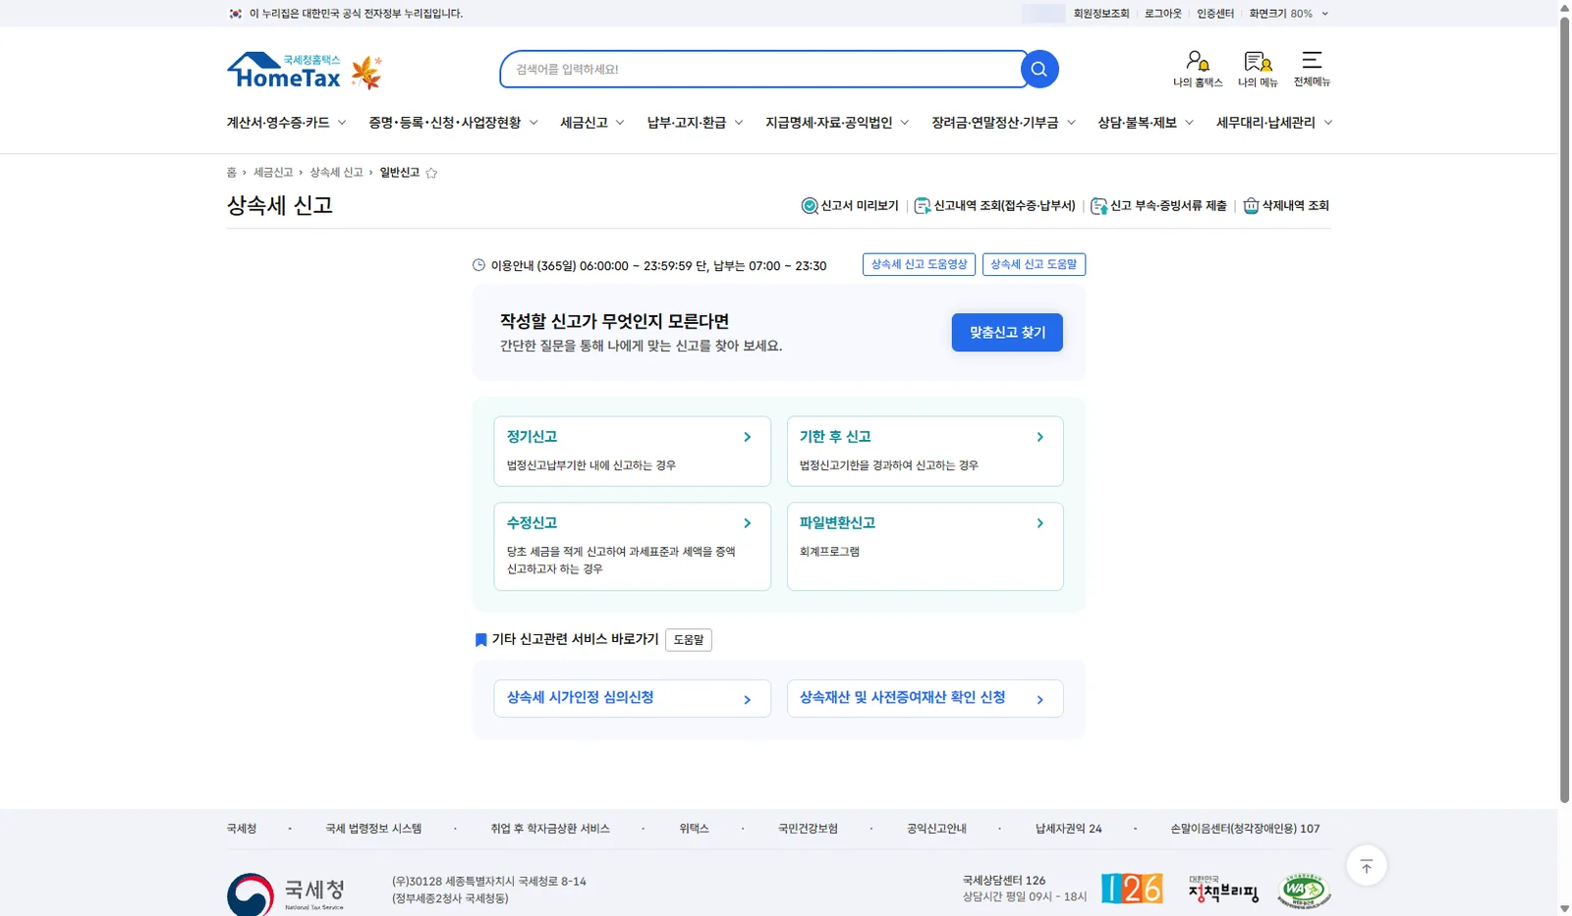1572x916 pixels.
Task: Expand the 지급명세·자료·공익법인 menu
Action: (x=837, y=123)
